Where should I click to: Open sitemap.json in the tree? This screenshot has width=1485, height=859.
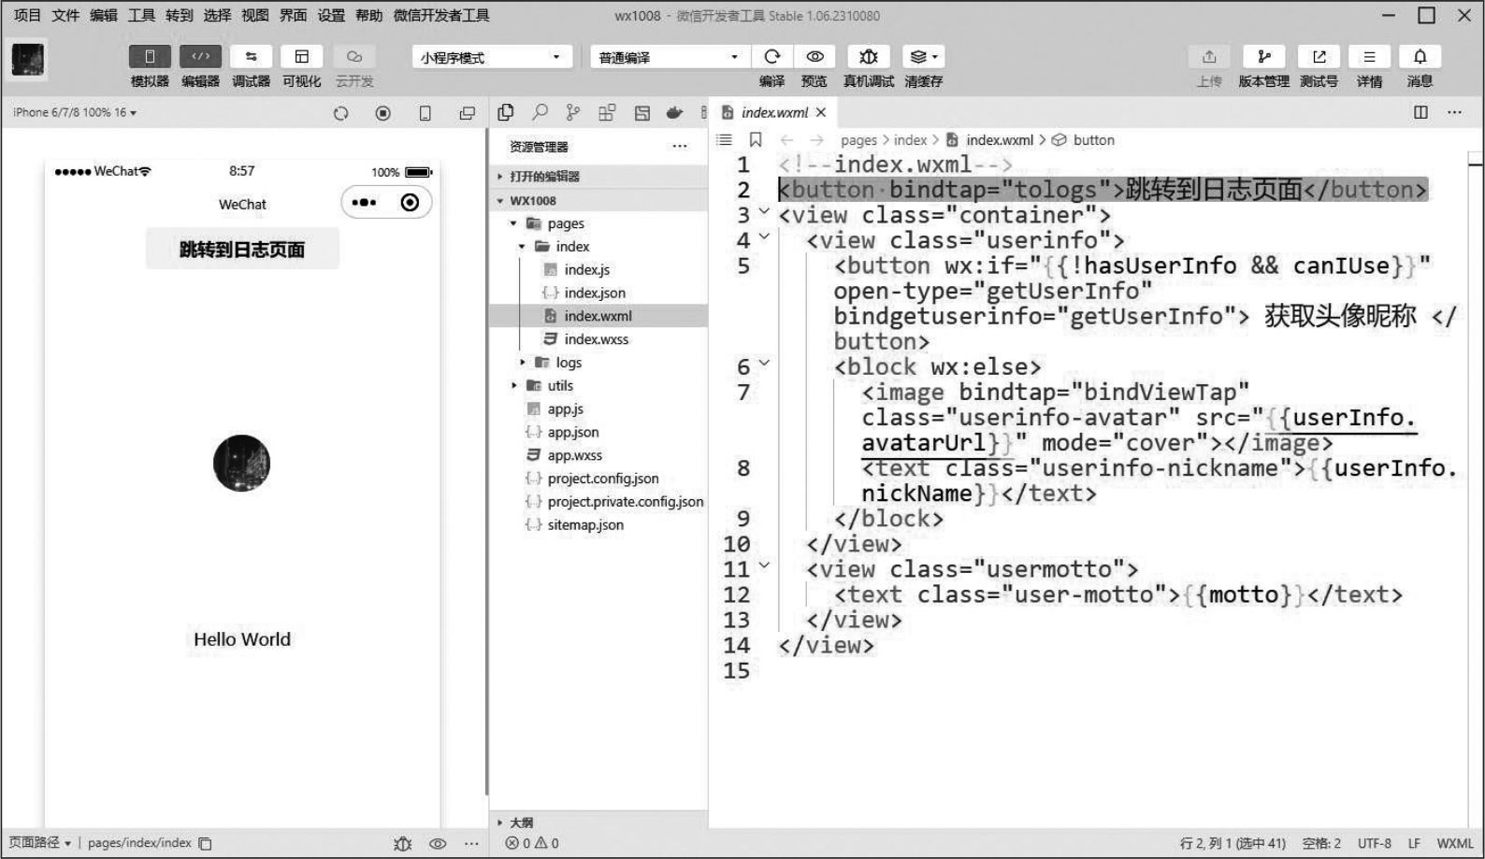click(585, 524)
